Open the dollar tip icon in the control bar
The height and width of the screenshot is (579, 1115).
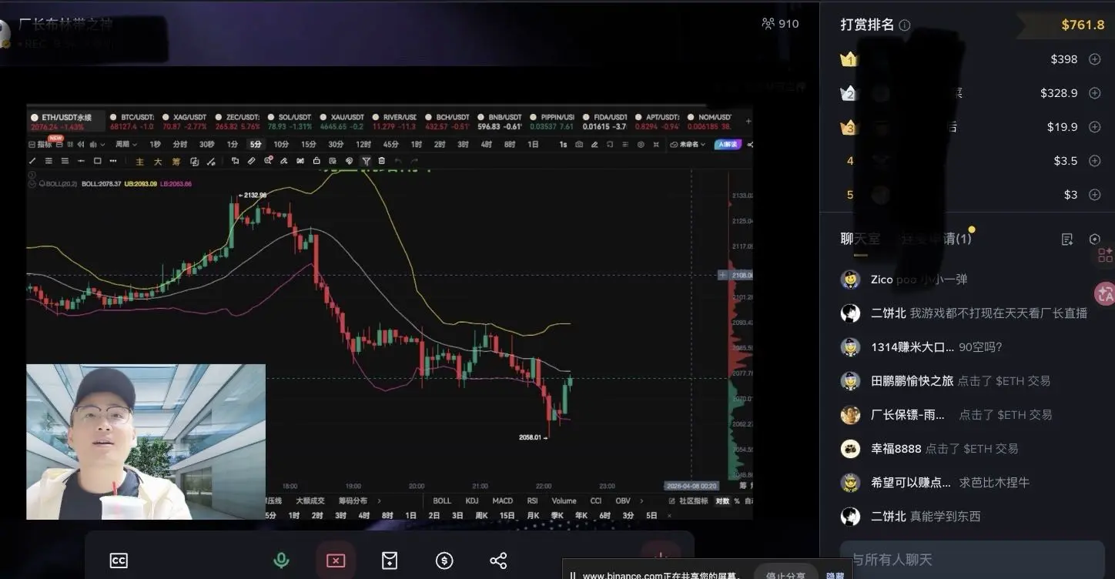(444, 561)
